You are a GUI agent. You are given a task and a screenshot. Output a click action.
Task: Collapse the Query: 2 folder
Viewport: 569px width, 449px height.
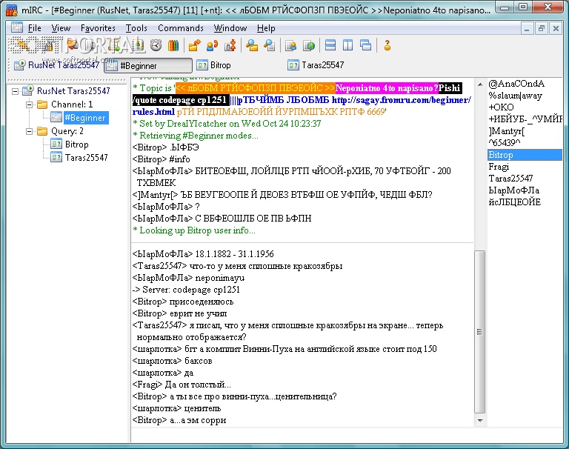click(30, 131)
